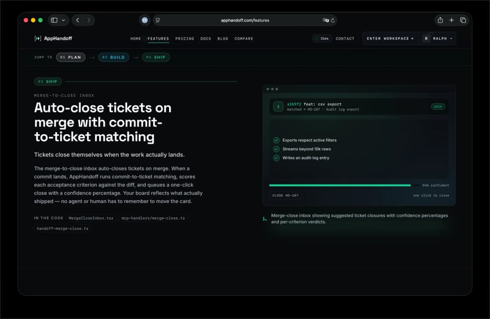Reload the page with the refresh icon
This screenshot has width=490, height=319.
pyautogui.click(x=333, y=20)
